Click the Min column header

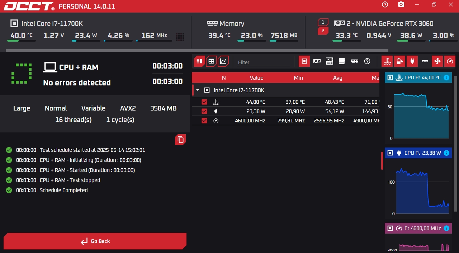point(298,78)
